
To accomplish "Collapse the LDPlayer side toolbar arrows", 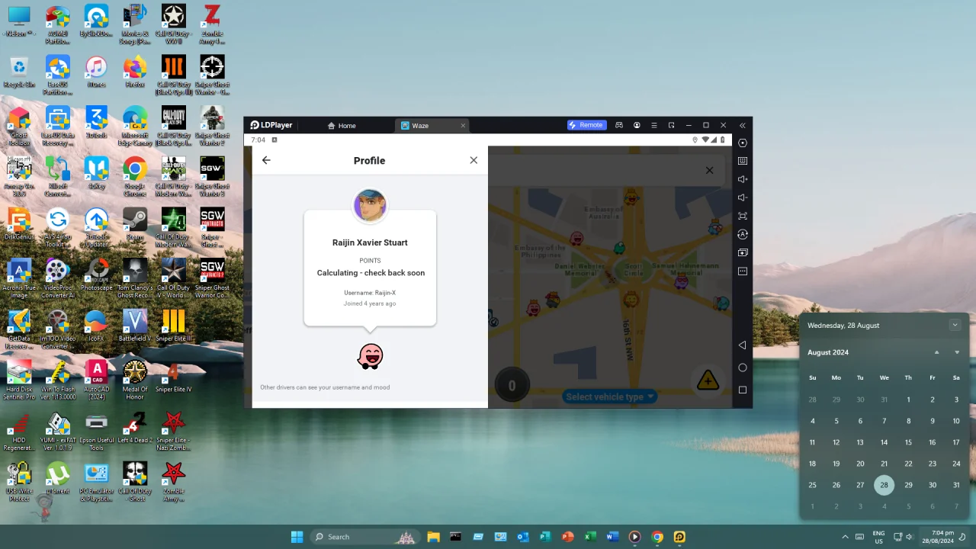I will pos(743,125).
